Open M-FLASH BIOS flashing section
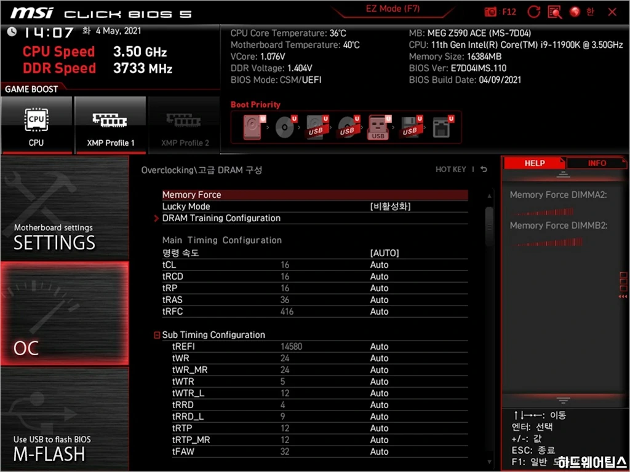This screenshot has height=472, width=630. pyautogui.click(x=65, y=418)
